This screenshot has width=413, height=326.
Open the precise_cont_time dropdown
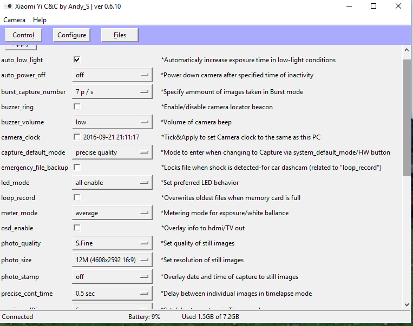pyautogui.click(x=112, y=294)
